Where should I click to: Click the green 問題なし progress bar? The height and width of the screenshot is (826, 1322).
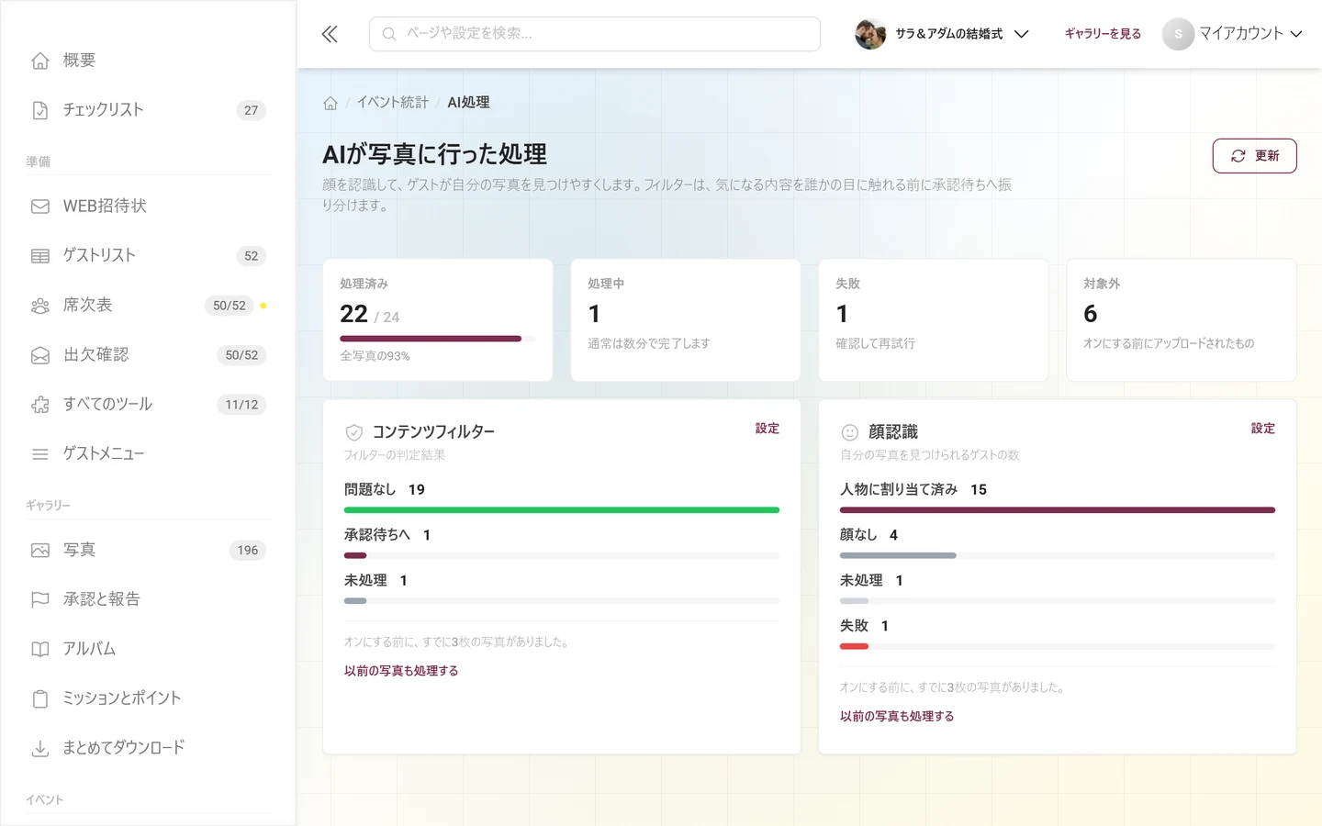coord(562,510)
